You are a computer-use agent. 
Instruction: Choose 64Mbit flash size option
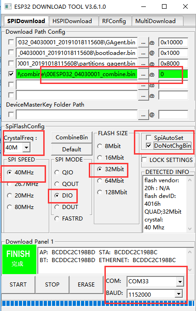(100, 181)
